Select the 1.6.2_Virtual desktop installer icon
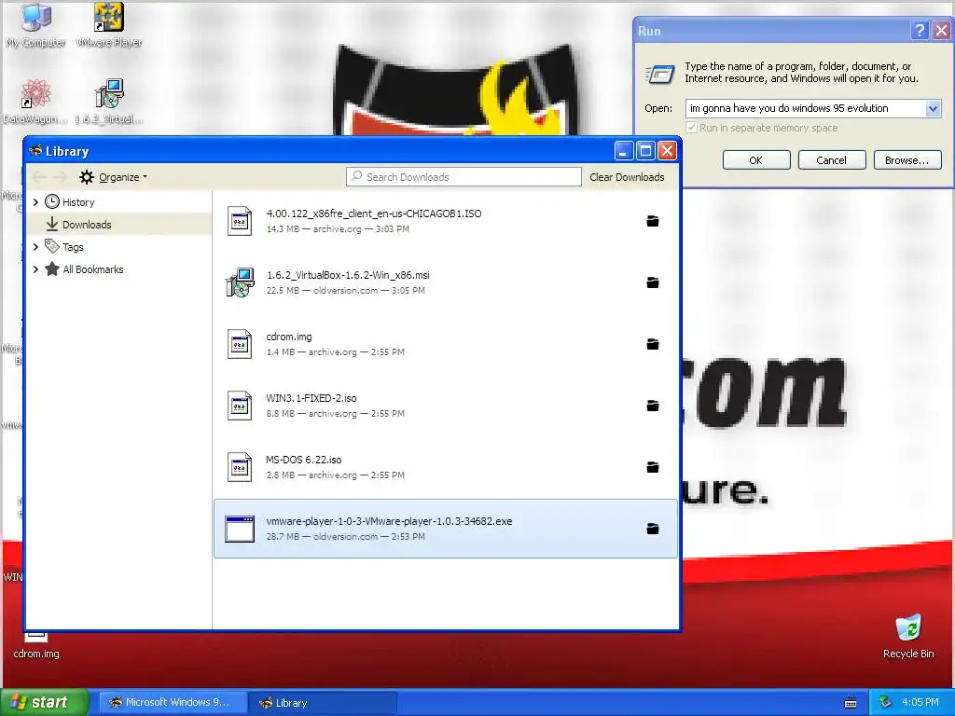955x716 pixels. (x=109, y=101)
